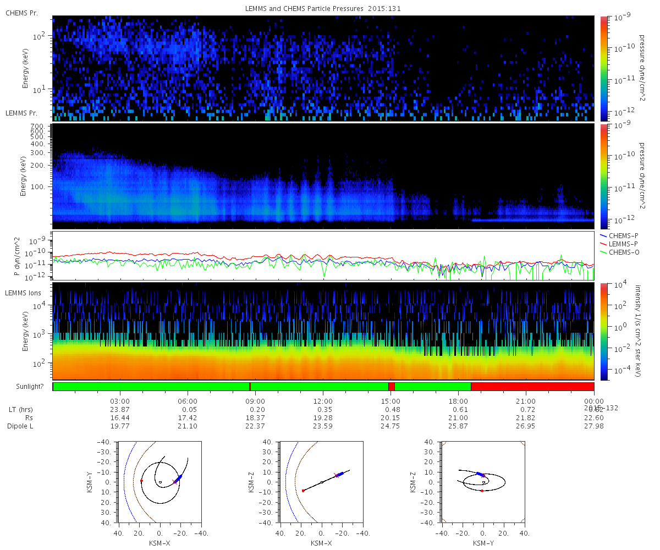
Task: Click Dipole L value 27.98
Action: click(x=594, y=426)
